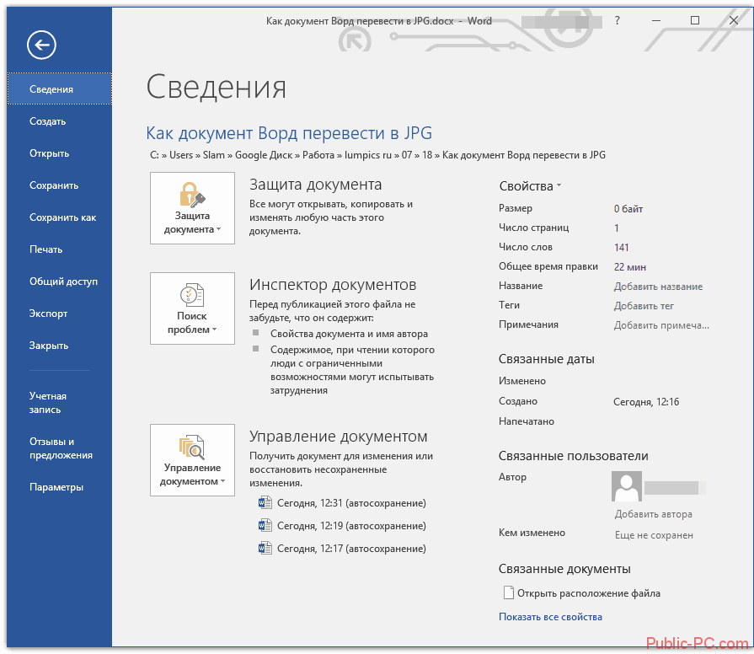754x654 pixels.
Task: Click the Добавить тег field
Action: (x=644, y=306)
